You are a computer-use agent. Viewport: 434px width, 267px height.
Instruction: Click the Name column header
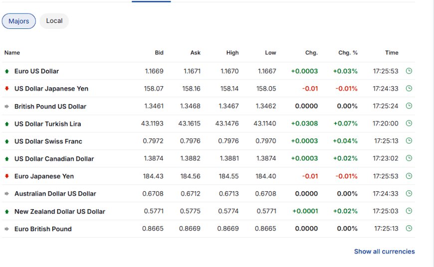(12, 52)
